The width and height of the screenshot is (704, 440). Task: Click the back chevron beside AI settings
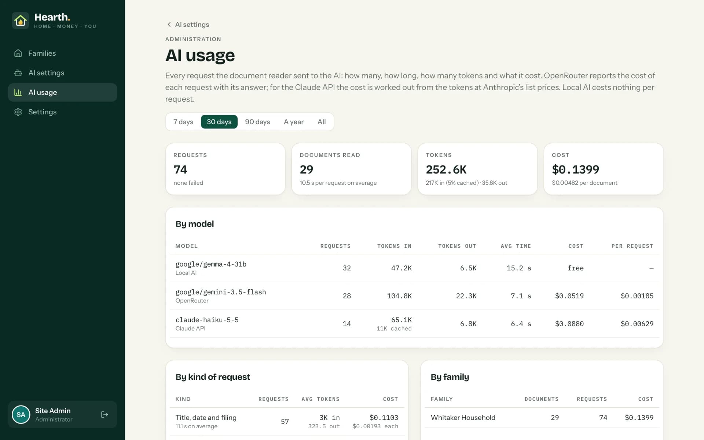pyautogui.click(x=169, y=25)
